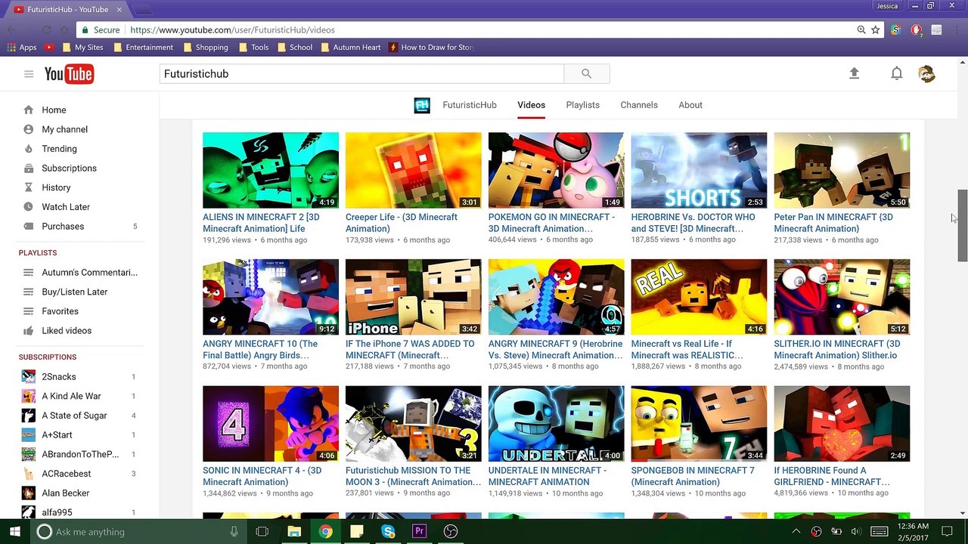The width and height of the screenshot is (968, 544).
Task: Click the YouTube logo
Action: point(69,74)
